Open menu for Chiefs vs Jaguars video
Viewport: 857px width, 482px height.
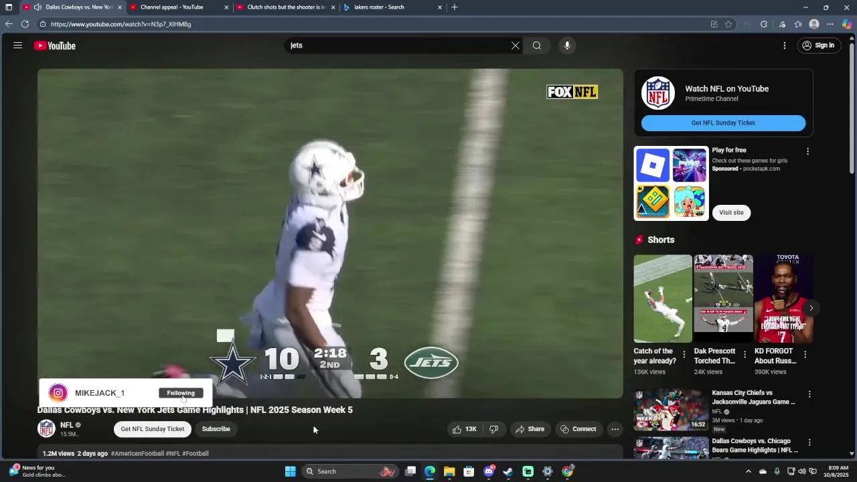point(809,394)
